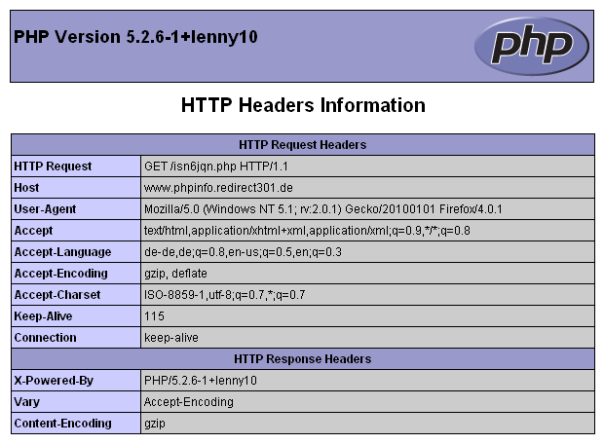Select the www.phpinfo.redirect301.de host value
Viewport: 604px width, 444px height.
pyautogui.click(x=218, y=188)
